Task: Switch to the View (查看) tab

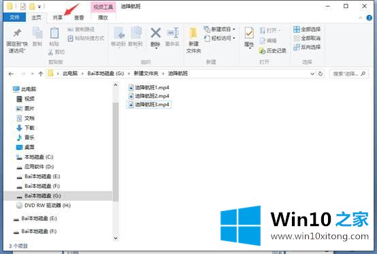Action: tap(79, 18)
